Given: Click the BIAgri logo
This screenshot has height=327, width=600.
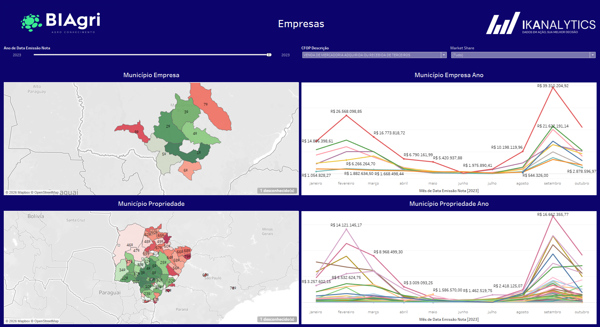Looking at the screenshot, I should 60,22.
